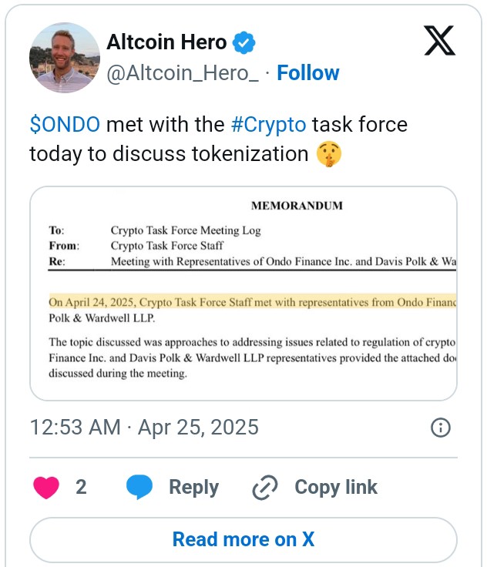This screenshot has height=567, width=487.
Task: Follow the Altcoin Hero account
Action: click(307, 73)
